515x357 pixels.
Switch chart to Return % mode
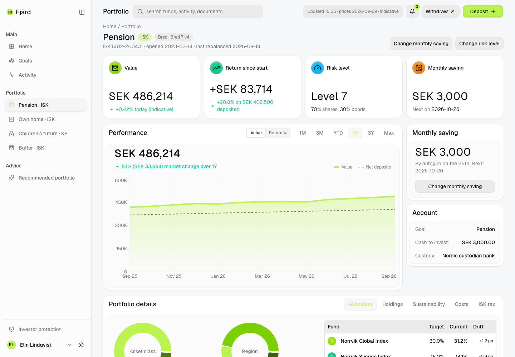pyautogui.click(x=278, y=133)
